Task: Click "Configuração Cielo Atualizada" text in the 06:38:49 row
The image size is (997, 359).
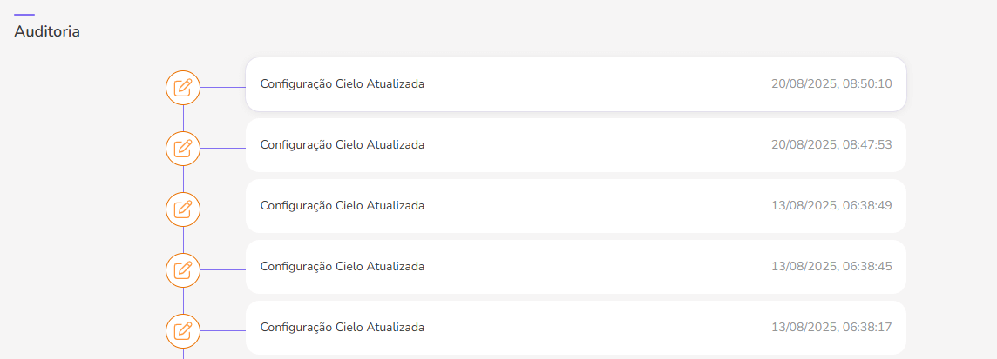Action: tap(343, 206)
